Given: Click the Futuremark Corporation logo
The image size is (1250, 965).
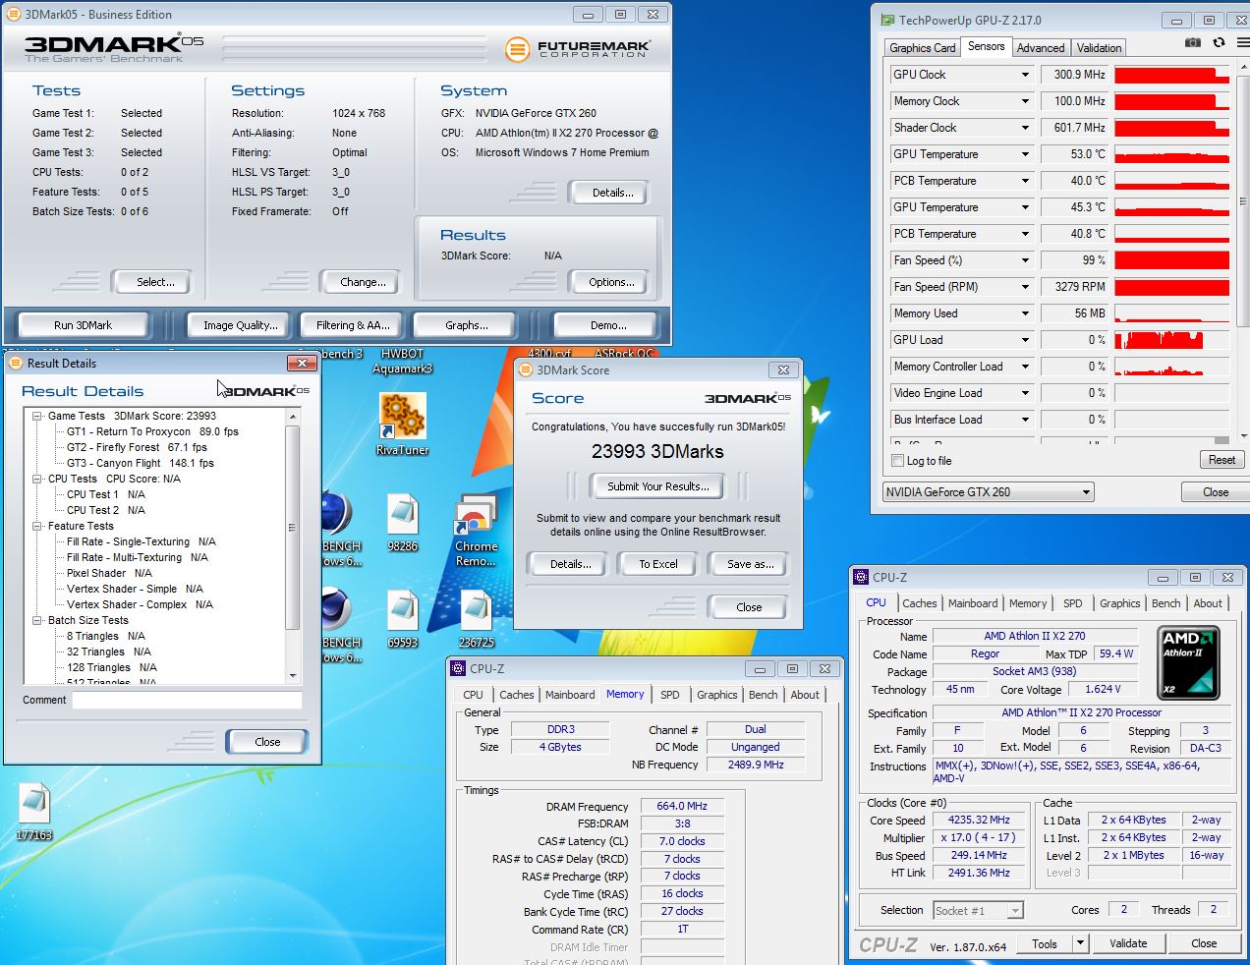Looking at the screenshot, I should click(x=578, y=48).
